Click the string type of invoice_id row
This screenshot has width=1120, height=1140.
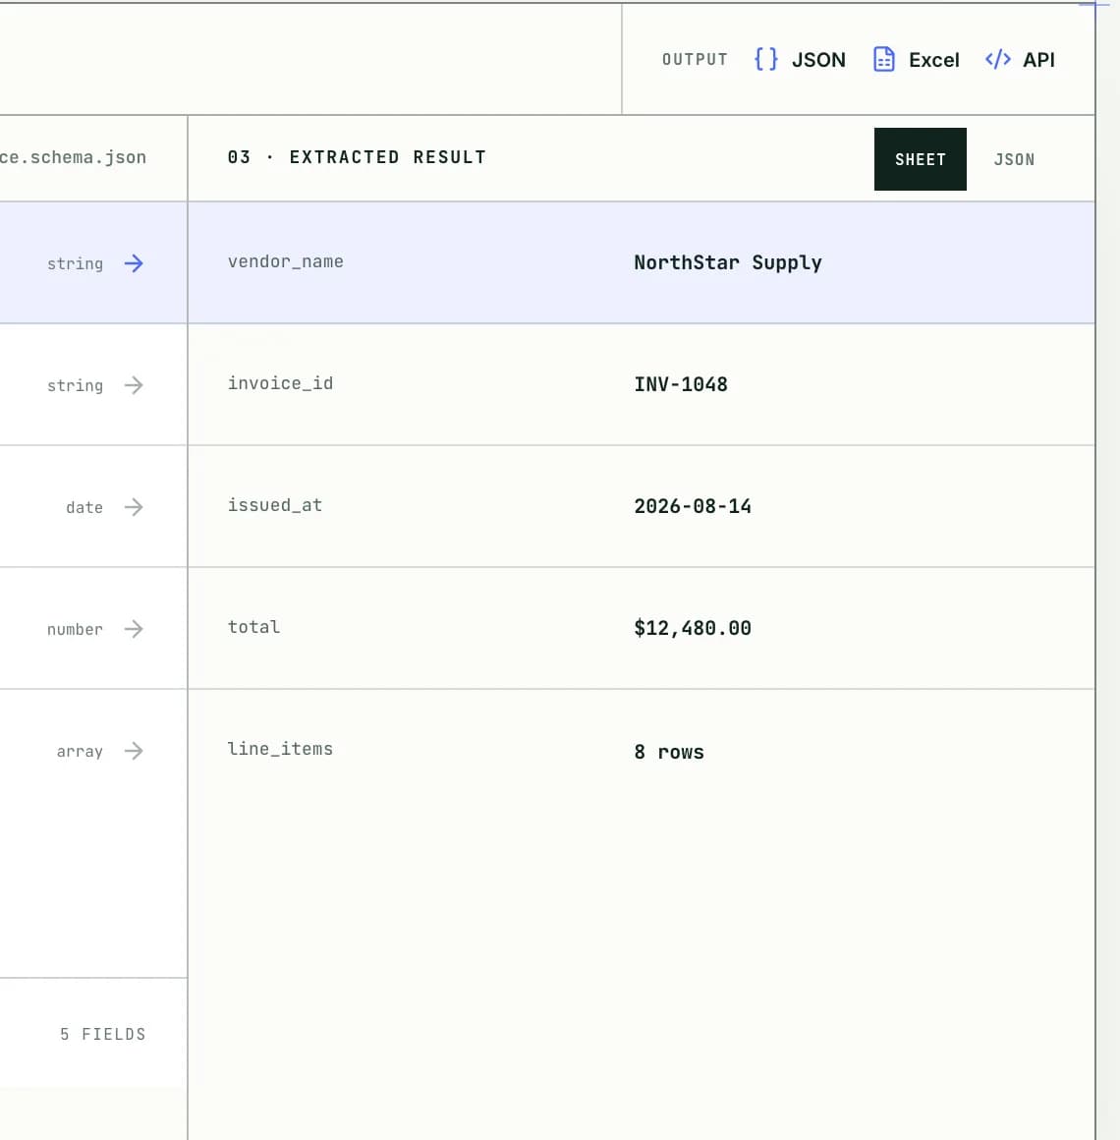[75, 386]
